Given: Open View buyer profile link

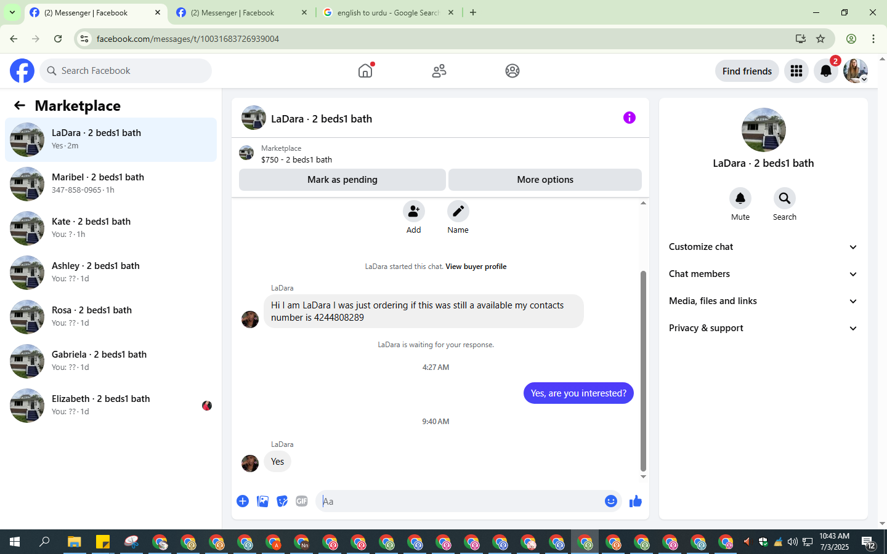Looking at the screenshot, I should click(x=476, y=267).
